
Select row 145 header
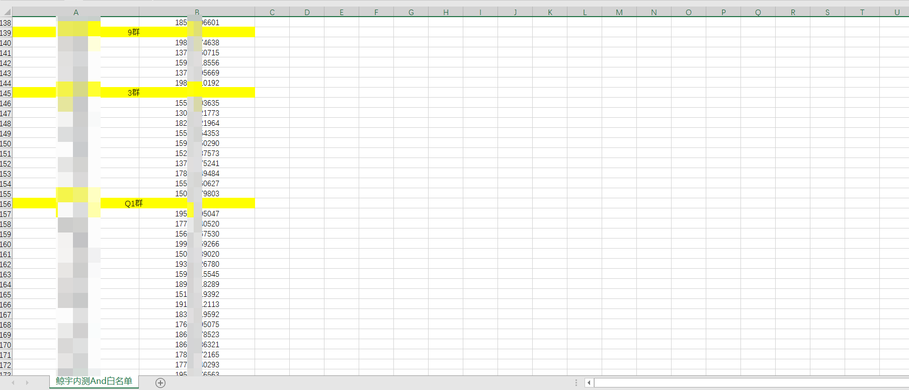click(x=6, y=93)
